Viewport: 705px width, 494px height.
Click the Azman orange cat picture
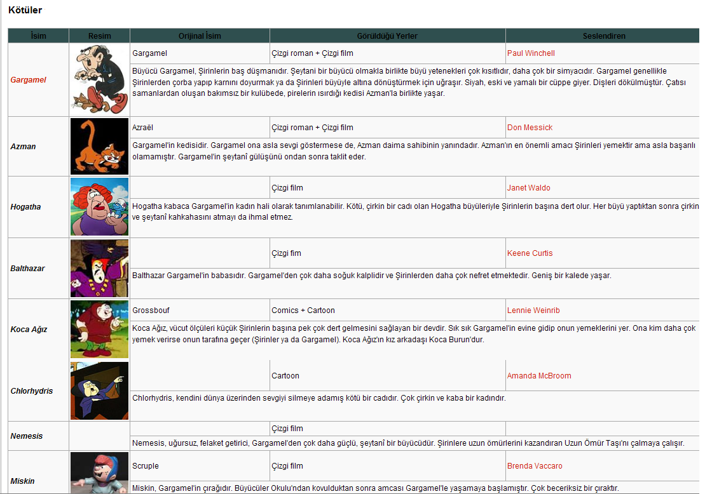point(99,147)
